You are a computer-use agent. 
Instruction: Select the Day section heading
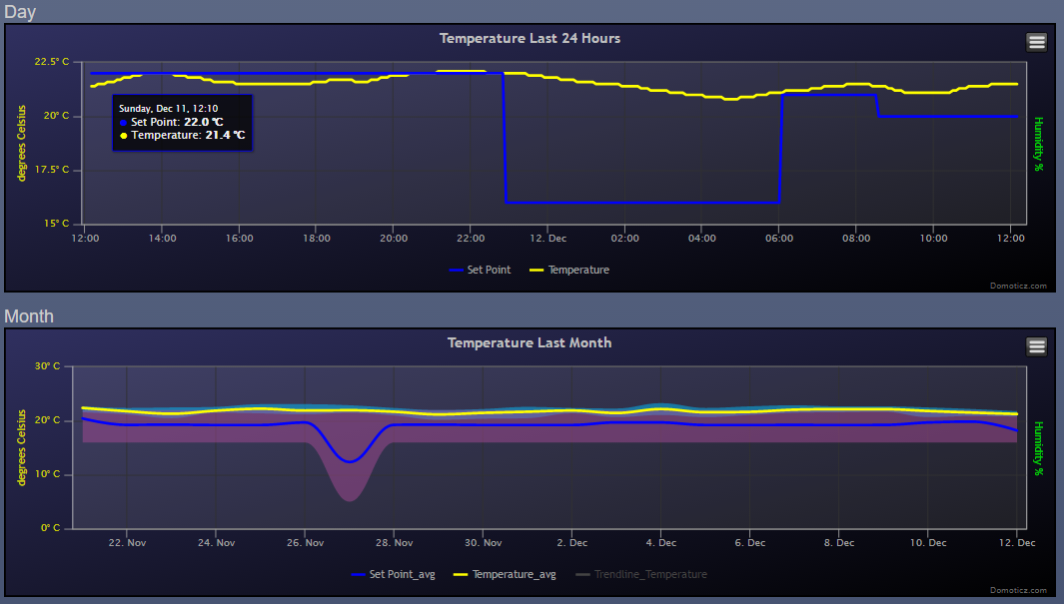[20, 12]
